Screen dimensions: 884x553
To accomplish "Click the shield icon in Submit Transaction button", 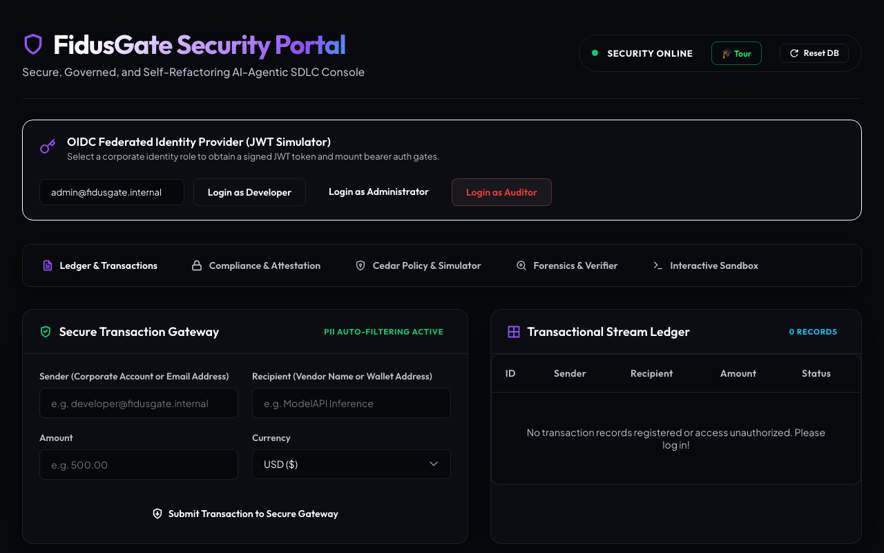I will pyautogui.click(x=157, y=514).
